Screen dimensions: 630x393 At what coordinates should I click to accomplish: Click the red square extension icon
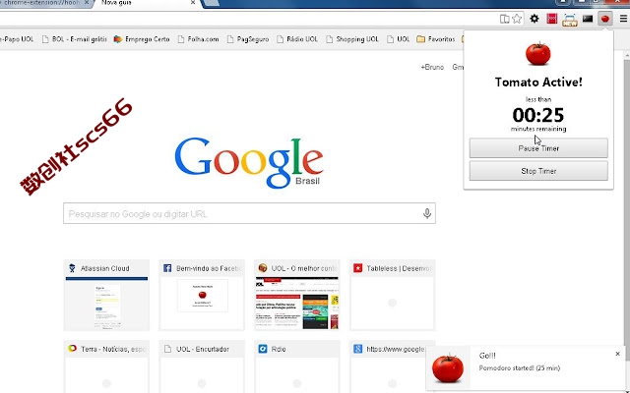551,19
